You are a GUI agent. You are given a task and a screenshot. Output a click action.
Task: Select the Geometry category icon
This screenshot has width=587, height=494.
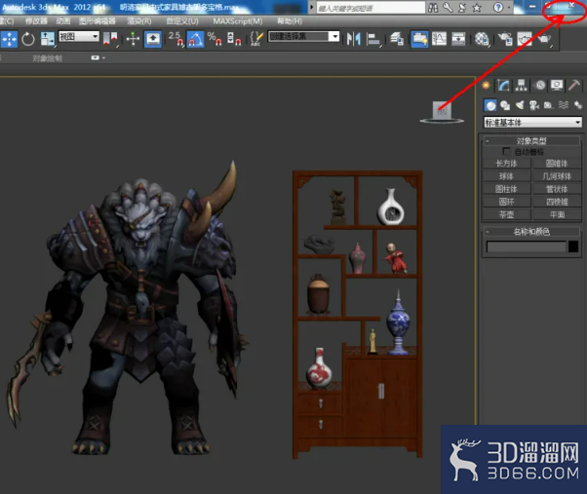click(x=490, y=105)
